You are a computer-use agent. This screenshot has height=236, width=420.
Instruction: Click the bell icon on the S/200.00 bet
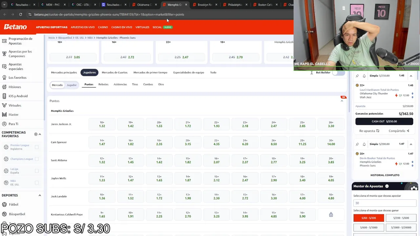(x=364, y=144)
